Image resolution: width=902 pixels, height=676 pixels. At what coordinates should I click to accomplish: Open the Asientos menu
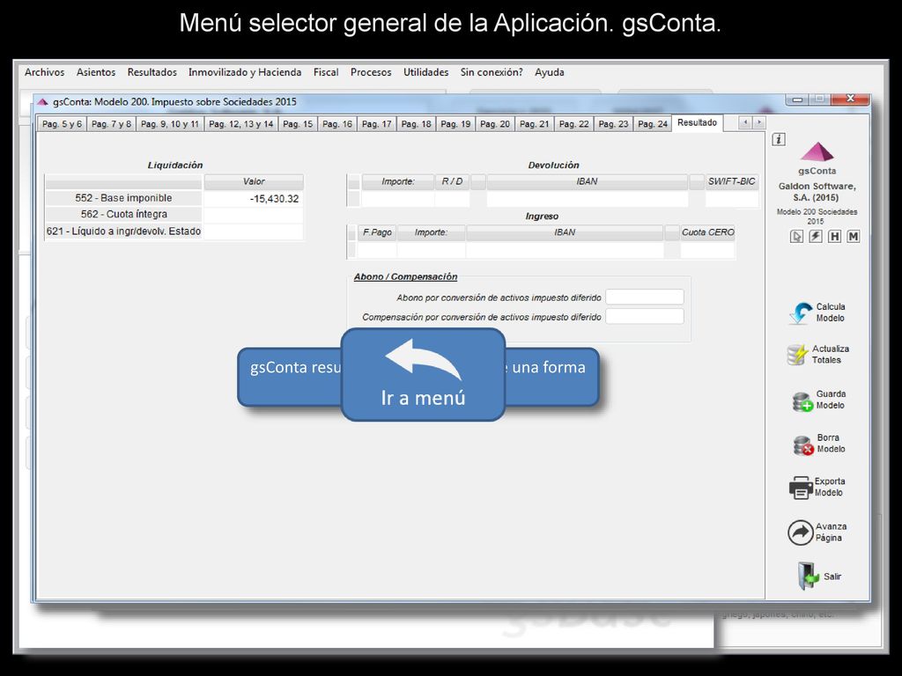coord(96,72)
